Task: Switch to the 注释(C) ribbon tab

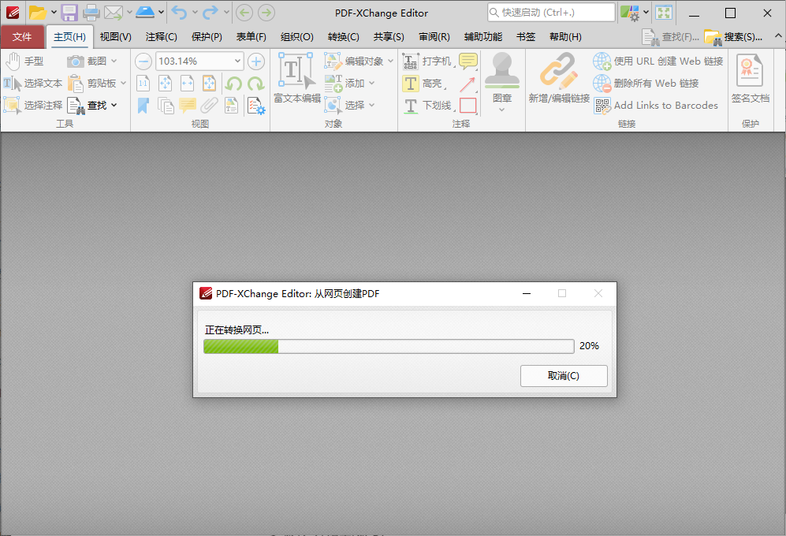Action: [x=160, y=36]
